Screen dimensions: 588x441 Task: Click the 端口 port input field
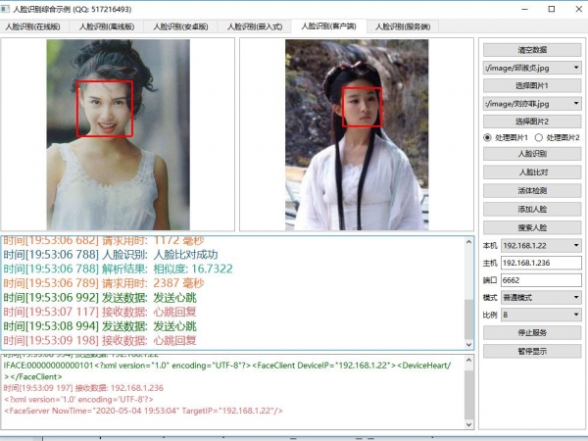(x=541, y=279)
